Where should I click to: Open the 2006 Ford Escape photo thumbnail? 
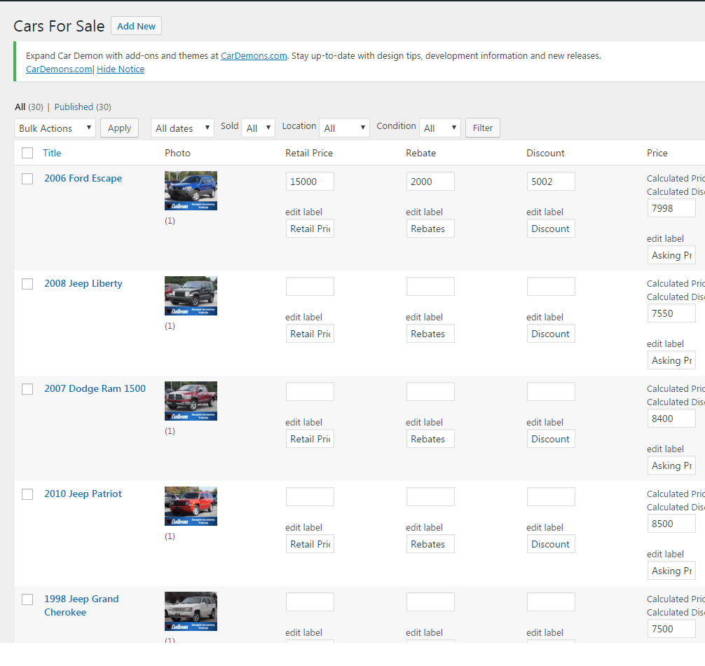tap(191, 190)
